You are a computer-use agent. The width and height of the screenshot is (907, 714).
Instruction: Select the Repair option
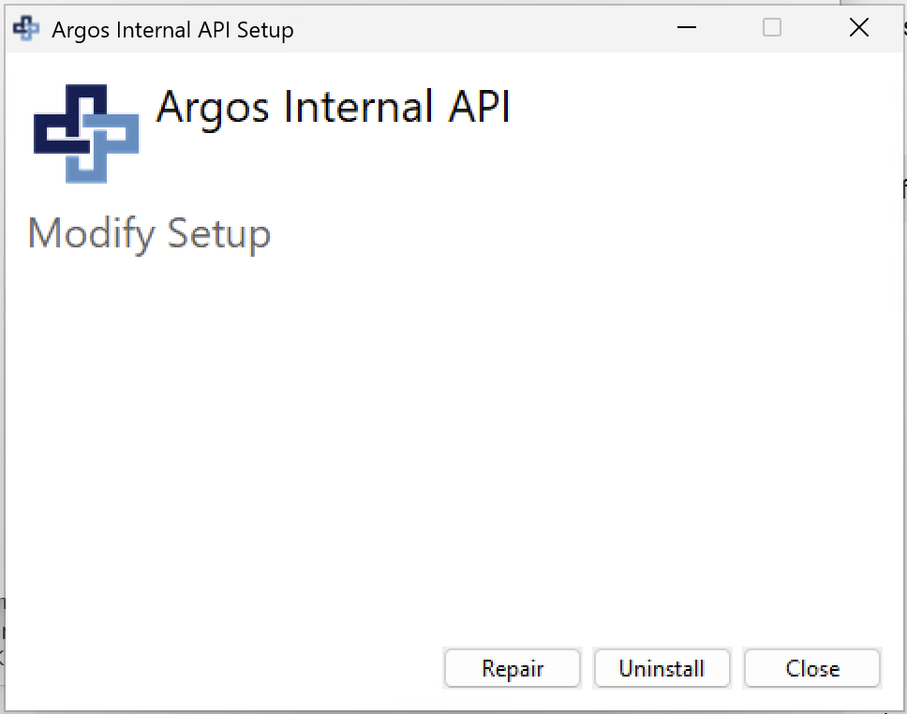(513, 668)
